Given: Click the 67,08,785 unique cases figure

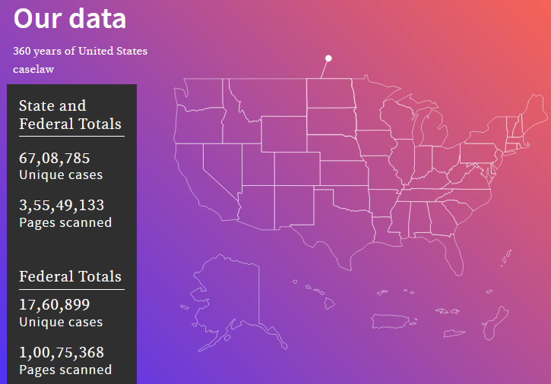Looking at the screenshot, I should 55,159.
